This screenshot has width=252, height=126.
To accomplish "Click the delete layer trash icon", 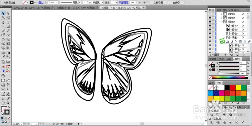I will point(243,55).
